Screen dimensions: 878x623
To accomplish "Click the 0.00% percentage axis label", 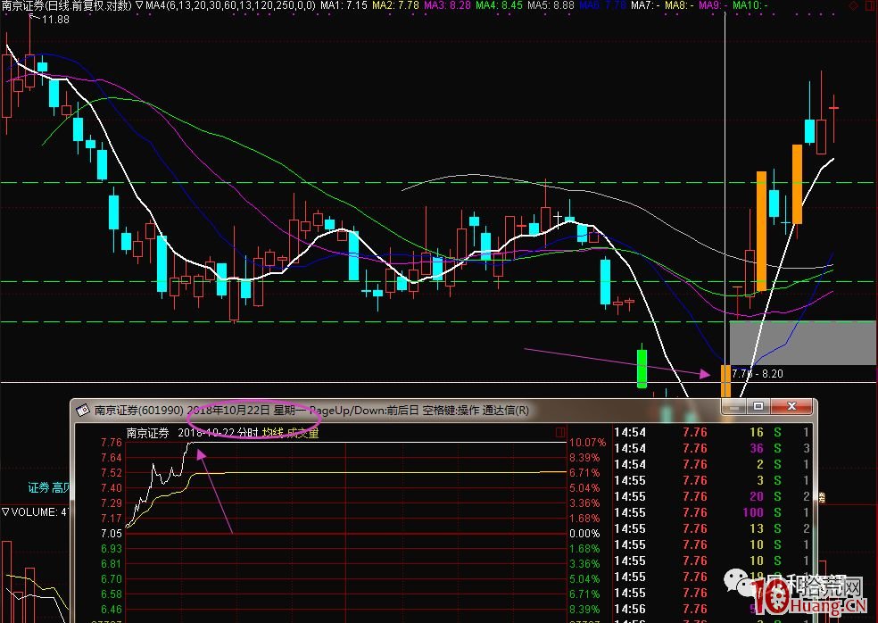I will [x=584, y=534].
